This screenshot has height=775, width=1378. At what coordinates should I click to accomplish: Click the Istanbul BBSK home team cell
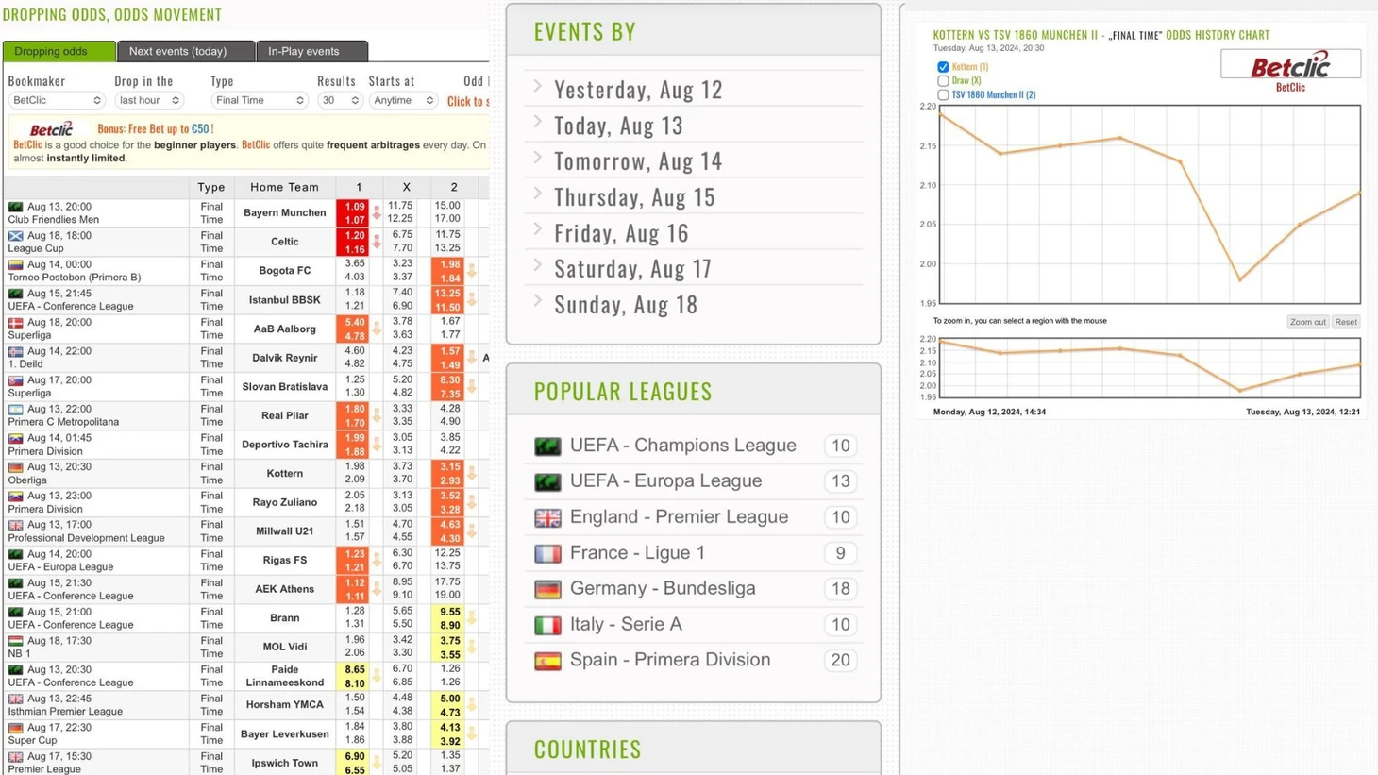tap(284, 300)
